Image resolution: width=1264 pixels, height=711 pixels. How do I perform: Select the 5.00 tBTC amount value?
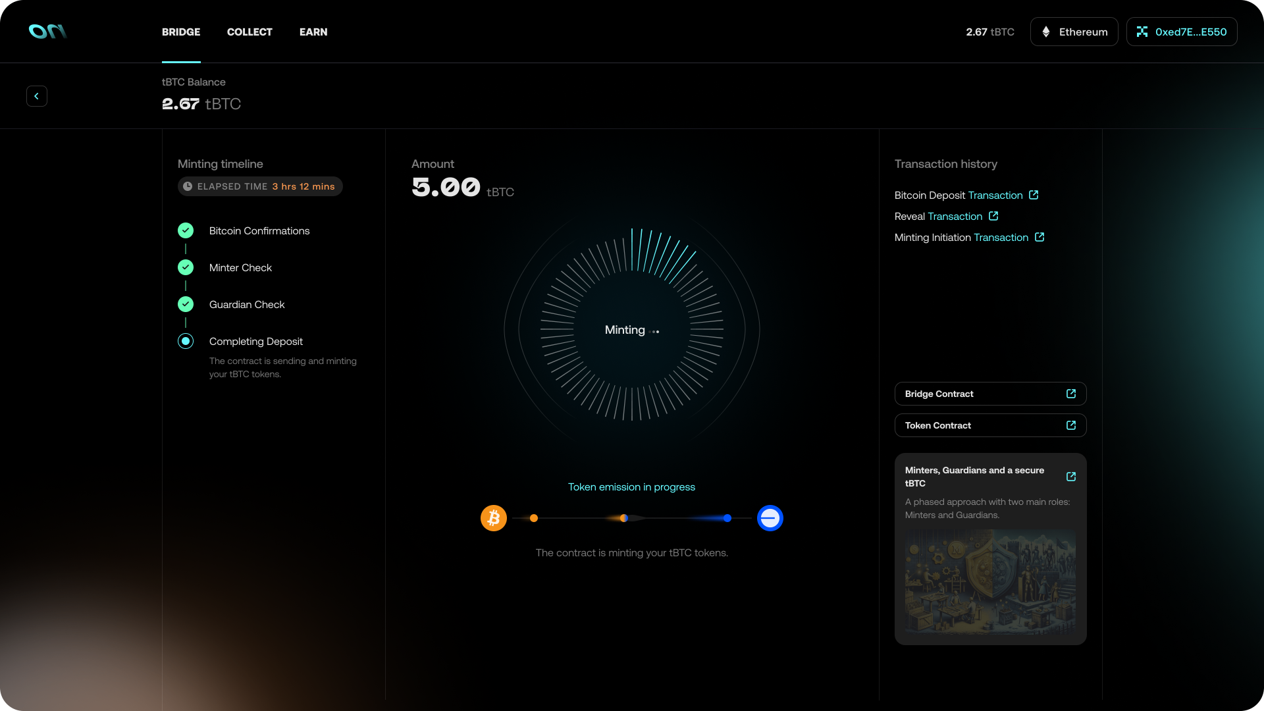463,188
